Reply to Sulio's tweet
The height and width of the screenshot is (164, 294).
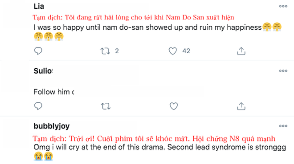click(x=38, y=106)
